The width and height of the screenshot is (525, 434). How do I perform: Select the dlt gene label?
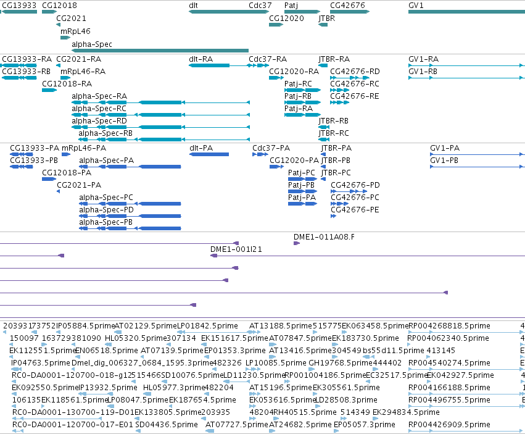[193, 6]
